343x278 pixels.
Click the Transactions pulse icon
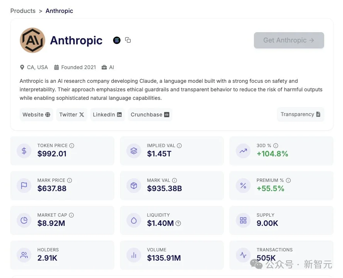(243, 255)
